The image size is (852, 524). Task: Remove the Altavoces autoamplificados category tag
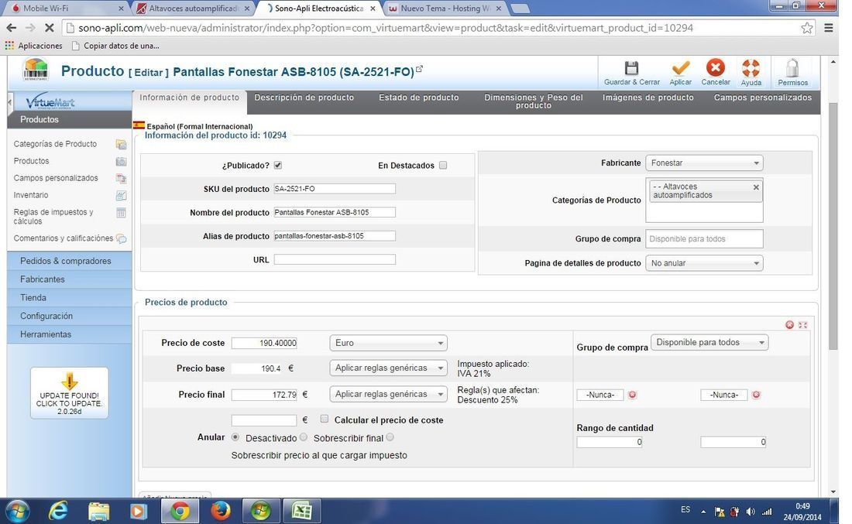tap(756, 187)
